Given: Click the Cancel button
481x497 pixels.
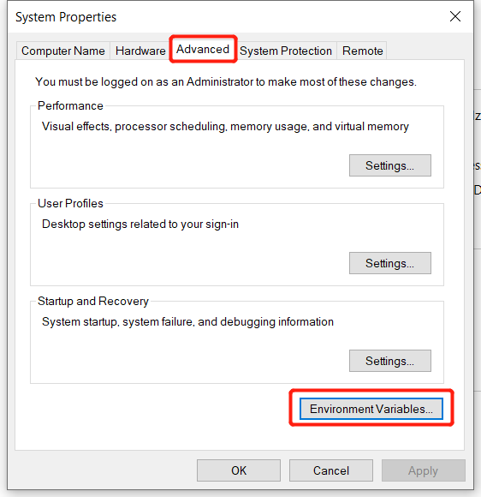Looking at the screenshot, I should click(x=331, y=470).
